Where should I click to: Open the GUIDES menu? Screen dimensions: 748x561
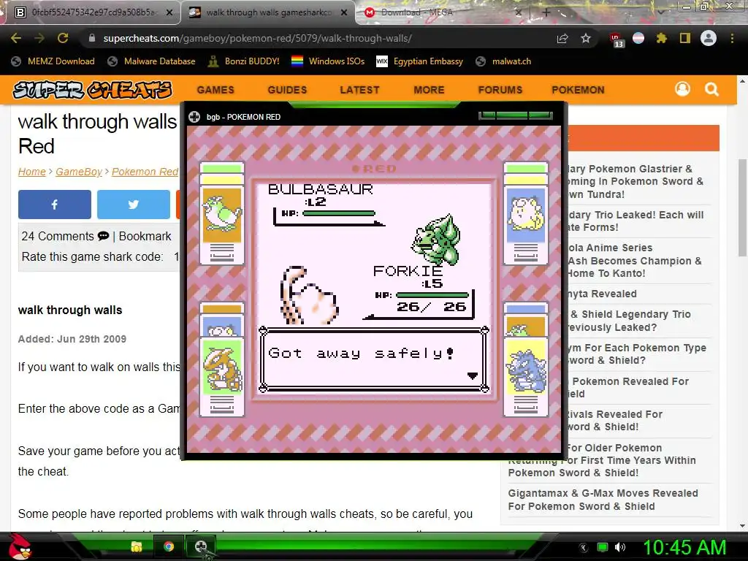pyautogui.click(x=287, y=90)
